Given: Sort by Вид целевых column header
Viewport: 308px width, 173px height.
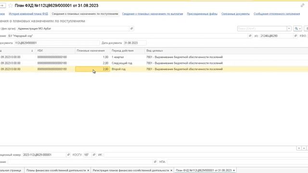Looking at the screenshot, I should [226, 50].
